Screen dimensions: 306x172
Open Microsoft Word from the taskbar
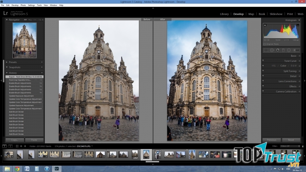(x=27, y=169)
